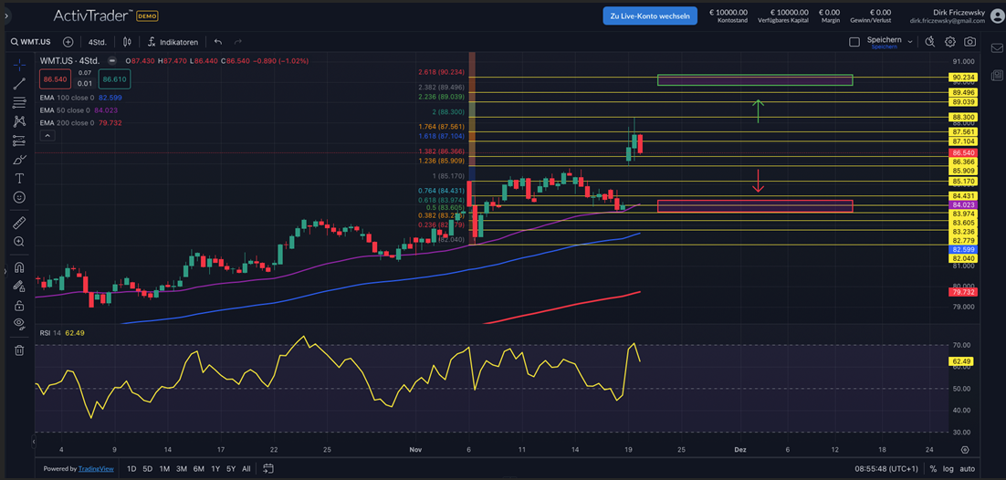Toggle magnet mode for drawings
The width and height of the screenshot is (1006, 480).
point(19,268)
